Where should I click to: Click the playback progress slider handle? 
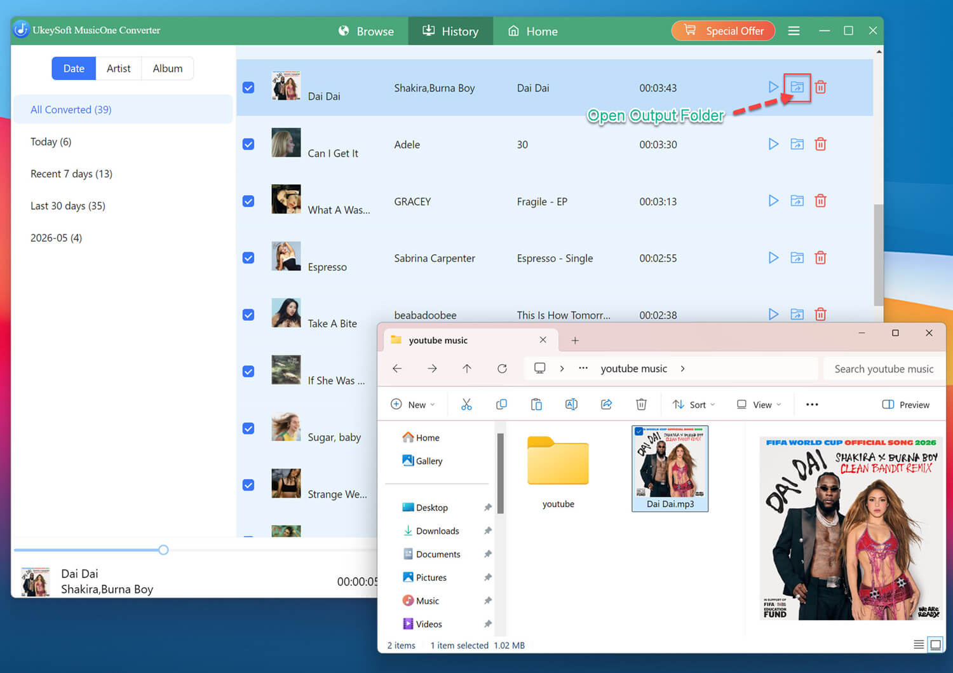point(163,550)
